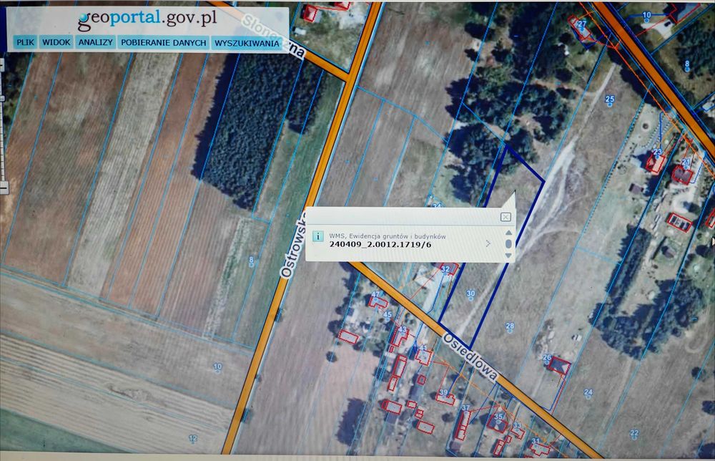Click the popup scrollbar down arrow
Image resolution: width=715 pixels, height=461 pixels.
pyautogui.click(x=508, y=256)
